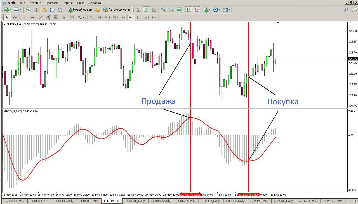Image resolution: width=358 pixels, height=204 pixels.
Task: Click Новый ордер button
Action: point(80,10)
